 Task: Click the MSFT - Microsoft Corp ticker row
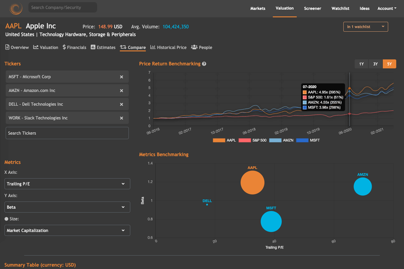tap(67, 77)
